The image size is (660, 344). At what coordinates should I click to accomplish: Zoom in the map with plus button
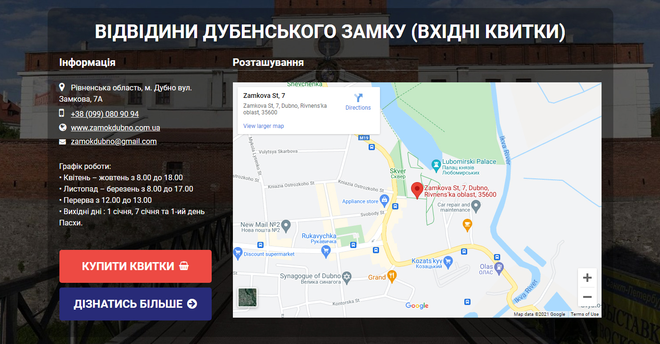click(x=587, y=278)
